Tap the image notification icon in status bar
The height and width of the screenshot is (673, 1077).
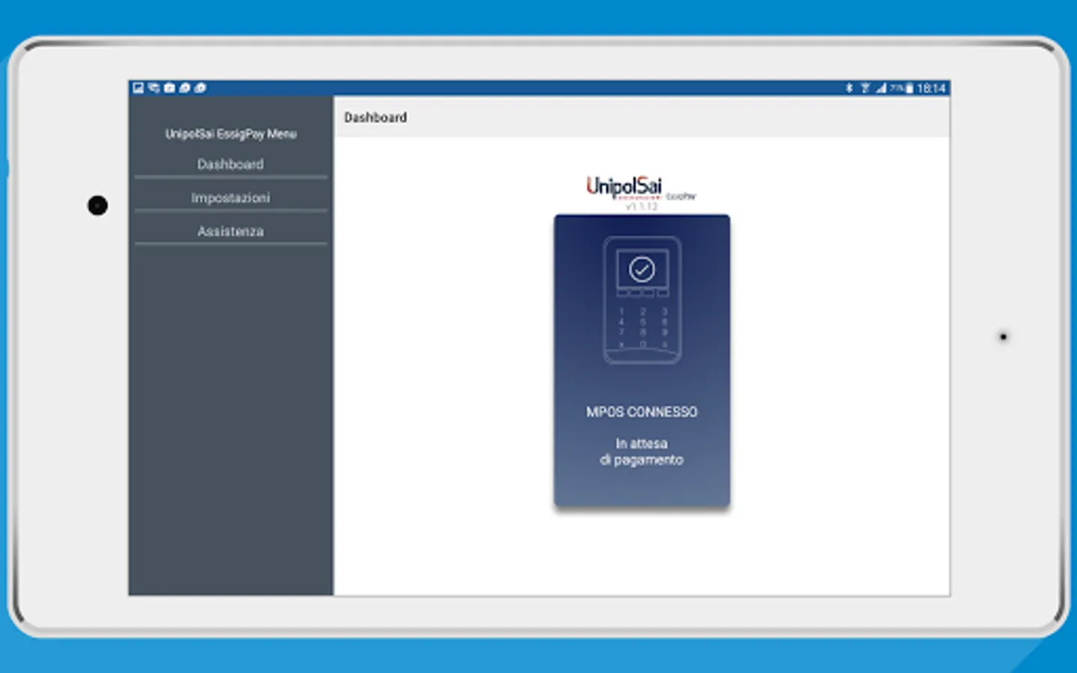138,87
